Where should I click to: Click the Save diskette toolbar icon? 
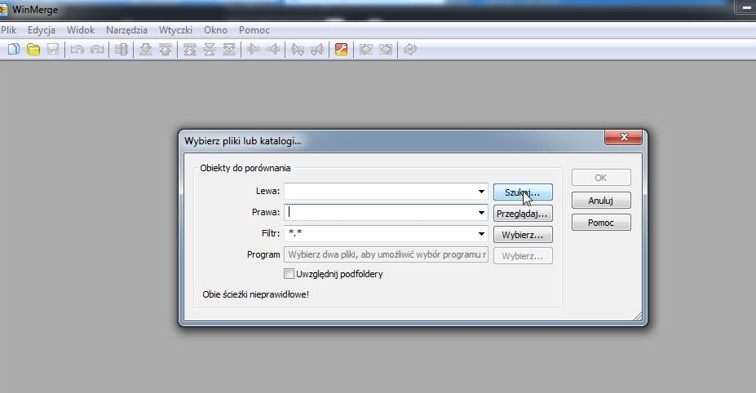coord(53,49)
